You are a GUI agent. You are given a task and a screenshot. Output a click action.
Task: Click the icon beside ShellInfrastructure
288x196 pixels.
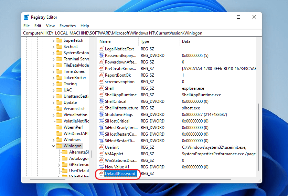click(102, 108)
